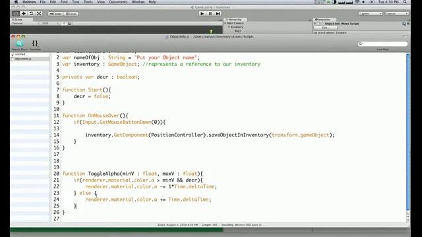Click line 7 function Start in code

[86, 90]
